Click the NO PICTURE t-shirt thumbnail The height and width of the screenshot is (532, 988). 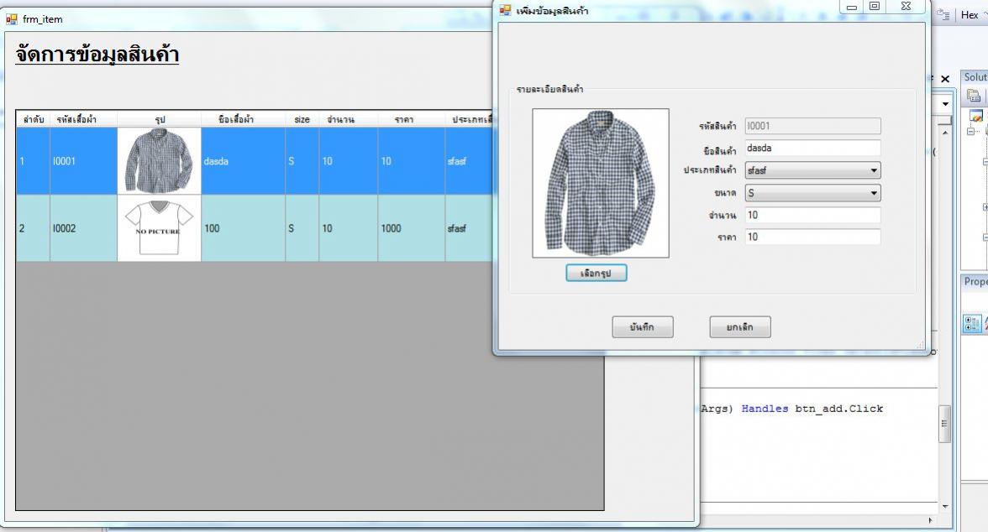pos(159,228)
